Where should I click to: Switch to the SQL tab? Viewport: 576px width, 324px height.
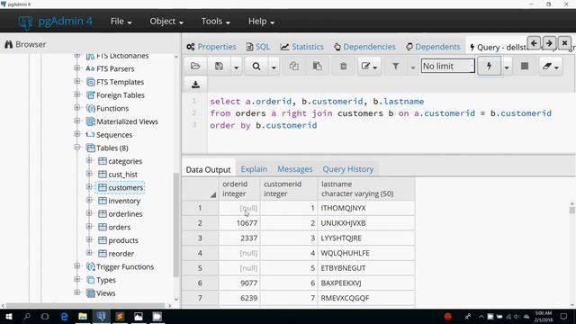258,47
